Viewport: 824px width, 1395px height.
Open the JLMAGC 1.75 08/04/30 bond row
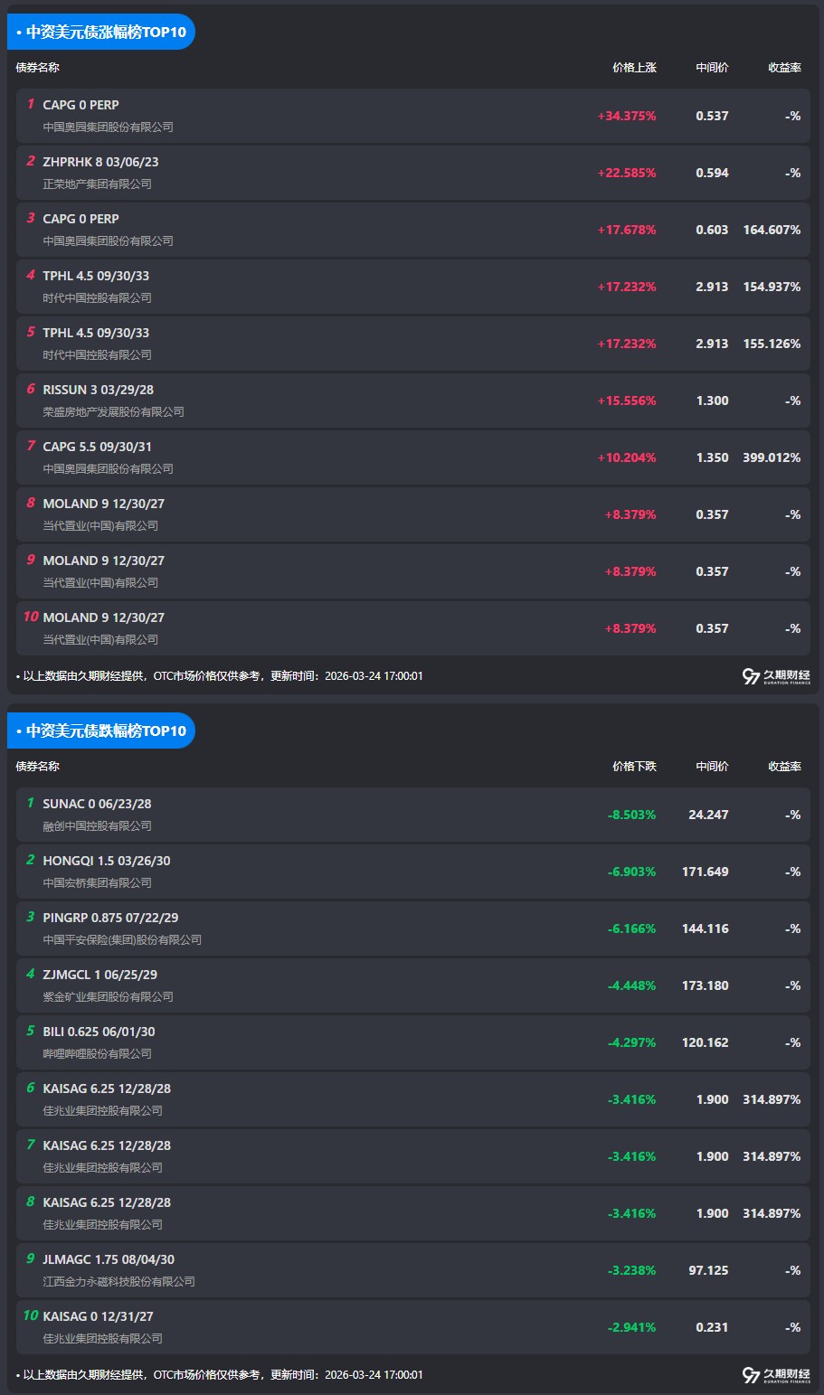[109, 1260]
